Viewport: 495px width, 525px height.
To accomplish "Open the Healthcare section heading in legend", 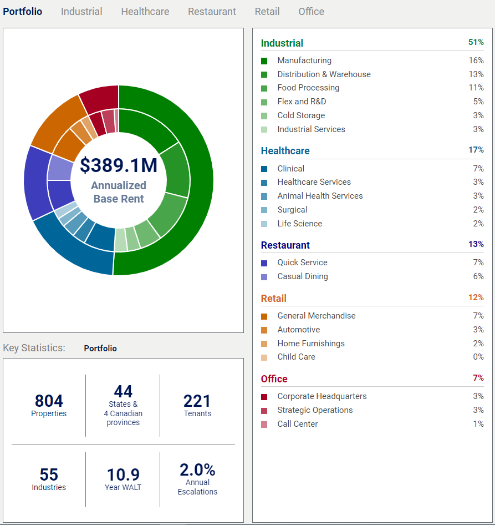I will pyautogui.click(x=285, y=151).
